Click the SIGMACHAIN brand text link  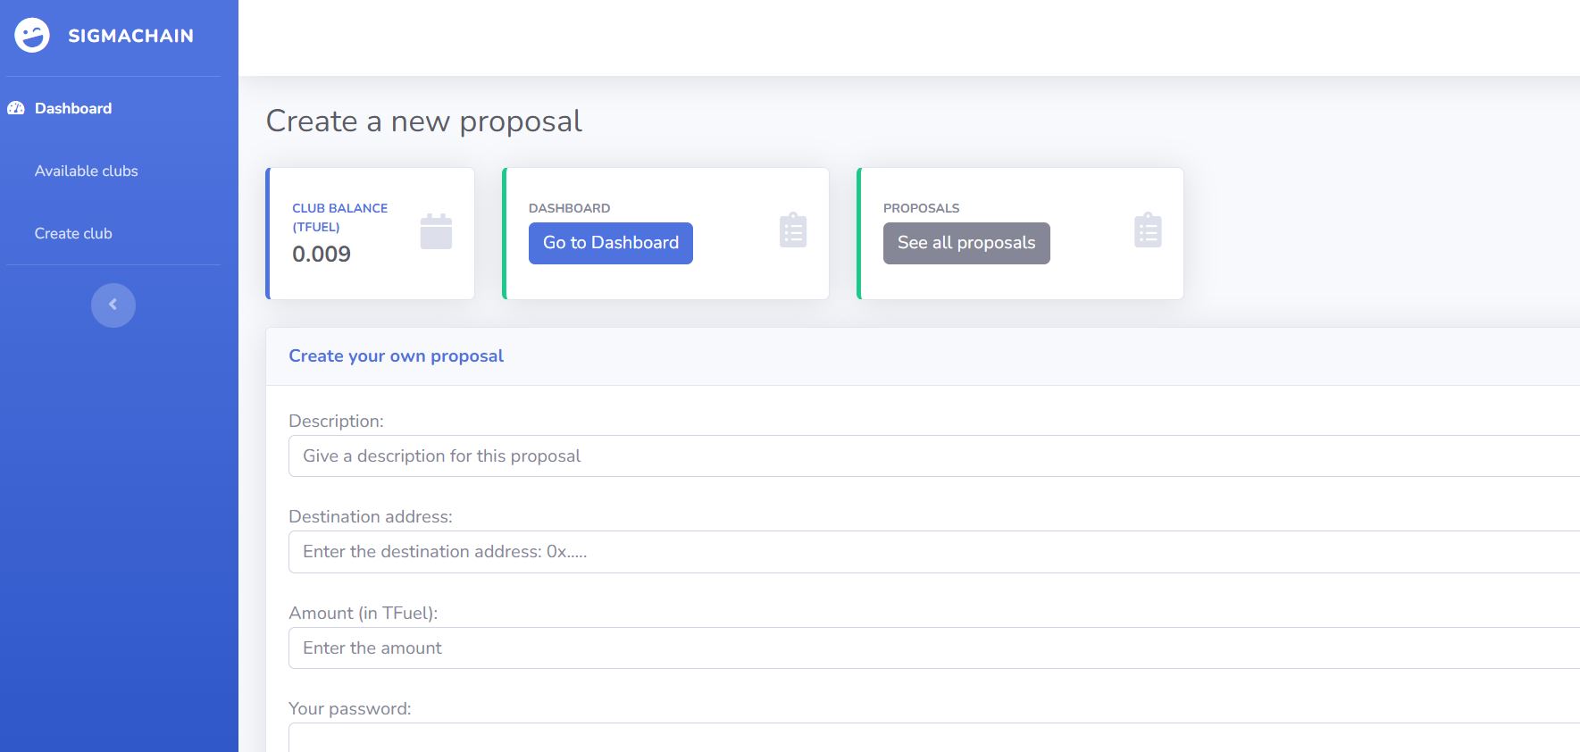pos(130,36)
